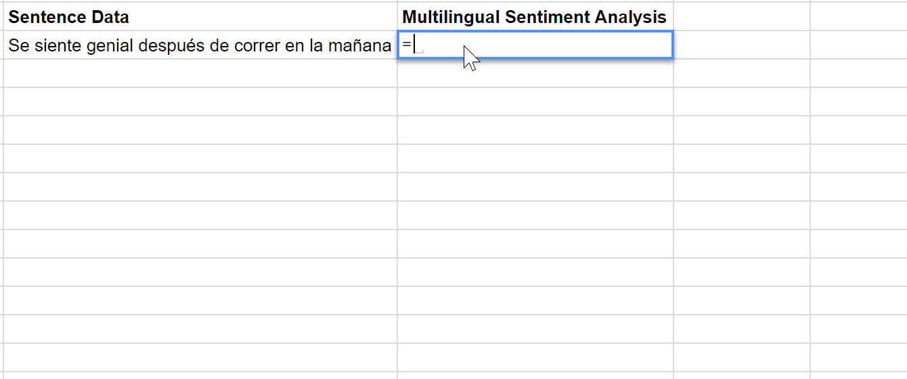The height and width of the screenshot is (379, 907).
Task: Click inside the active cell containing "="
Action: 535,45
